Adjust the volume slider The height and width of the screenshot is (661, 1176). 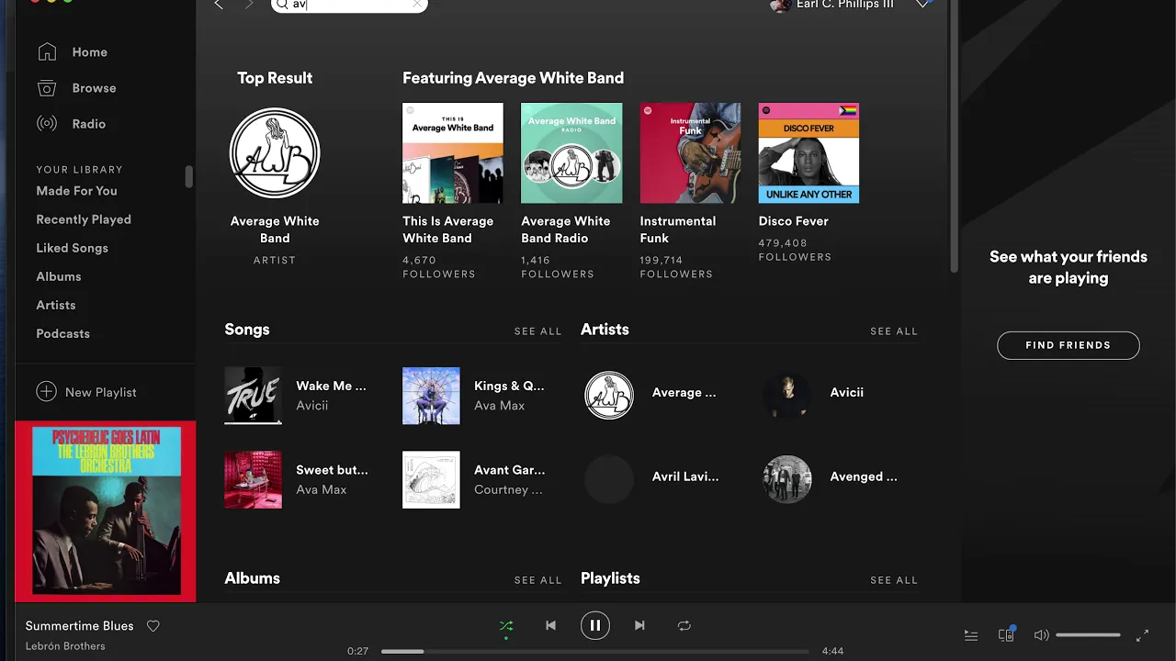[x=1088, y=635]
